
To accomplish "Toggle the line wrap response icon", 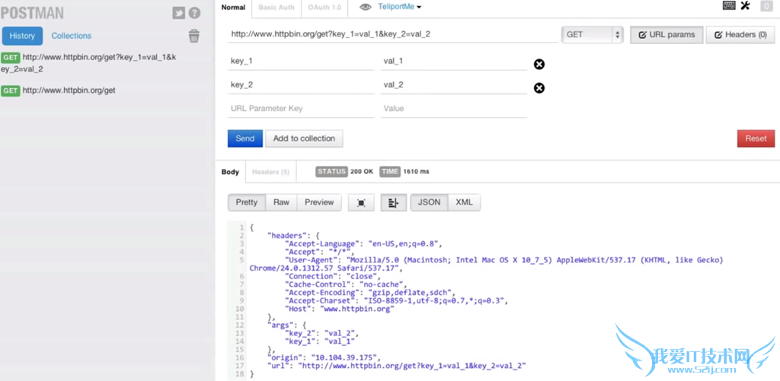I will pyautogui.click(x=393, y=202).
